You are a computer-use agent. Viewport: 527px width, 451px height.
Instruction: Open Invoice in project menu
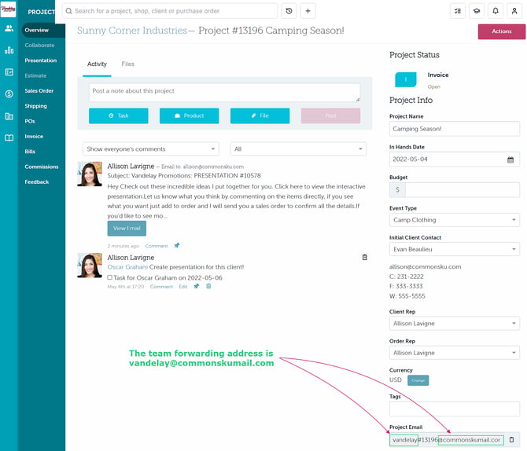tap(34, 137)
